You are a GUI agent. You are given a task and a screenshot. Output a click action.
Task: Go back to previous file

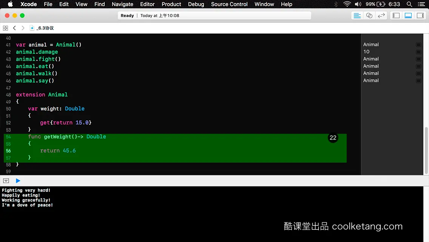[x=14, y=28]
